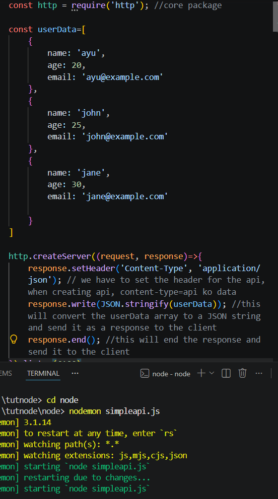This screenshot has width=278, height=499.
Task: Click the 'cd node' terminal command
Action: click(x=62, y=400)
